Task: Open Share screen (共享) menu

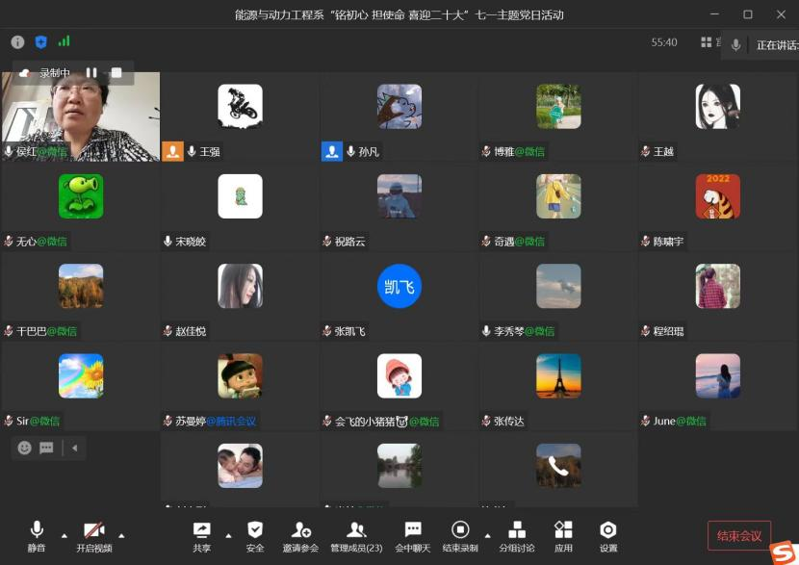Action: pos(202,536)
